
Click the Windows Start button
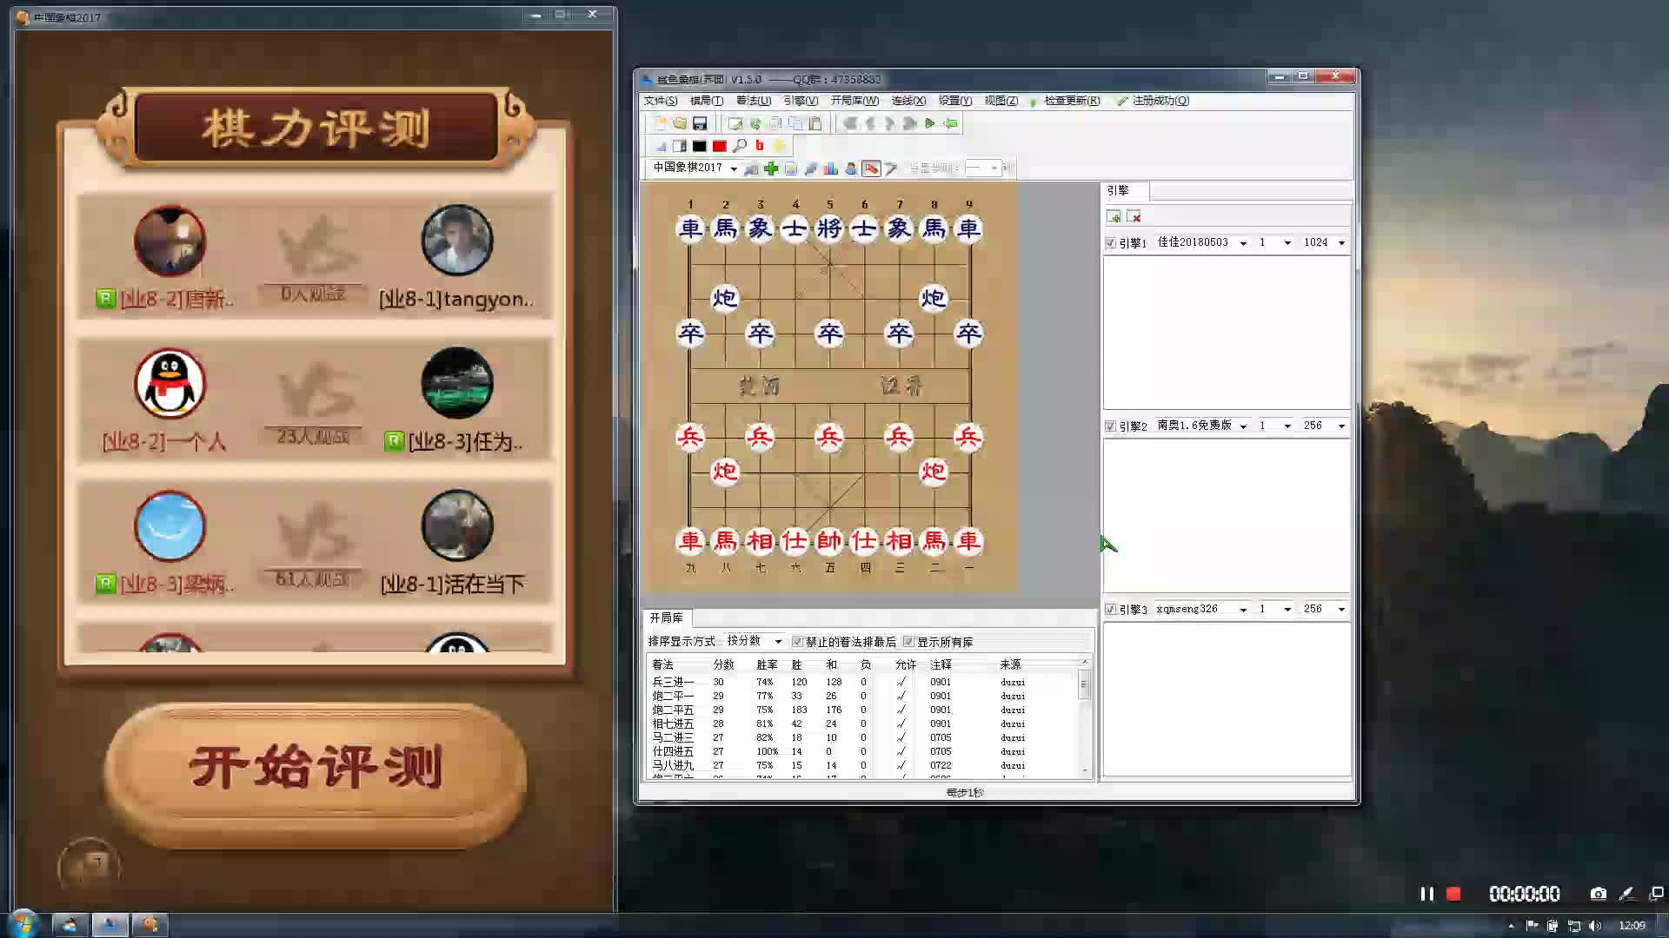click(23, 924)
